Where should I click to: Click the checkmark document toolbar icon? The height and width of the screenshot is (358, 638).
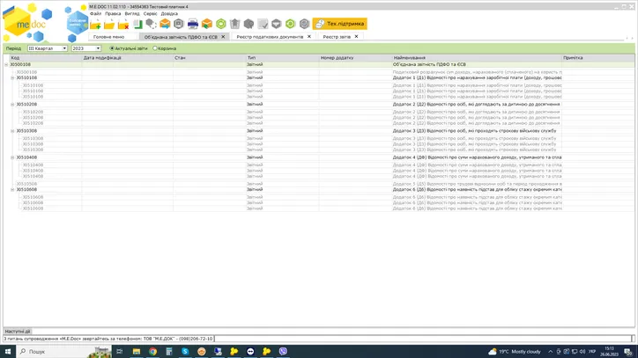tap(262, 25)
